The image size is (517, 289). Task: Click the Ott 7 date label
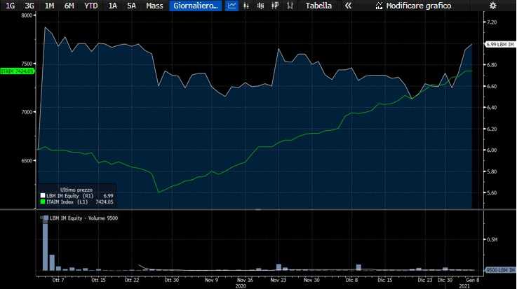point(58,280)
